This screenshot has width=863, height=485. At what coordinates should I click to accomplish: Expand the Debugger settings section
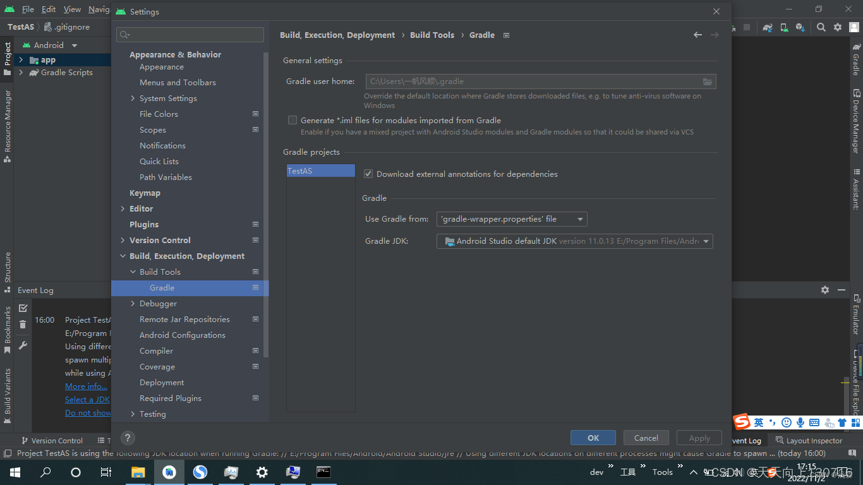point(133,303)
